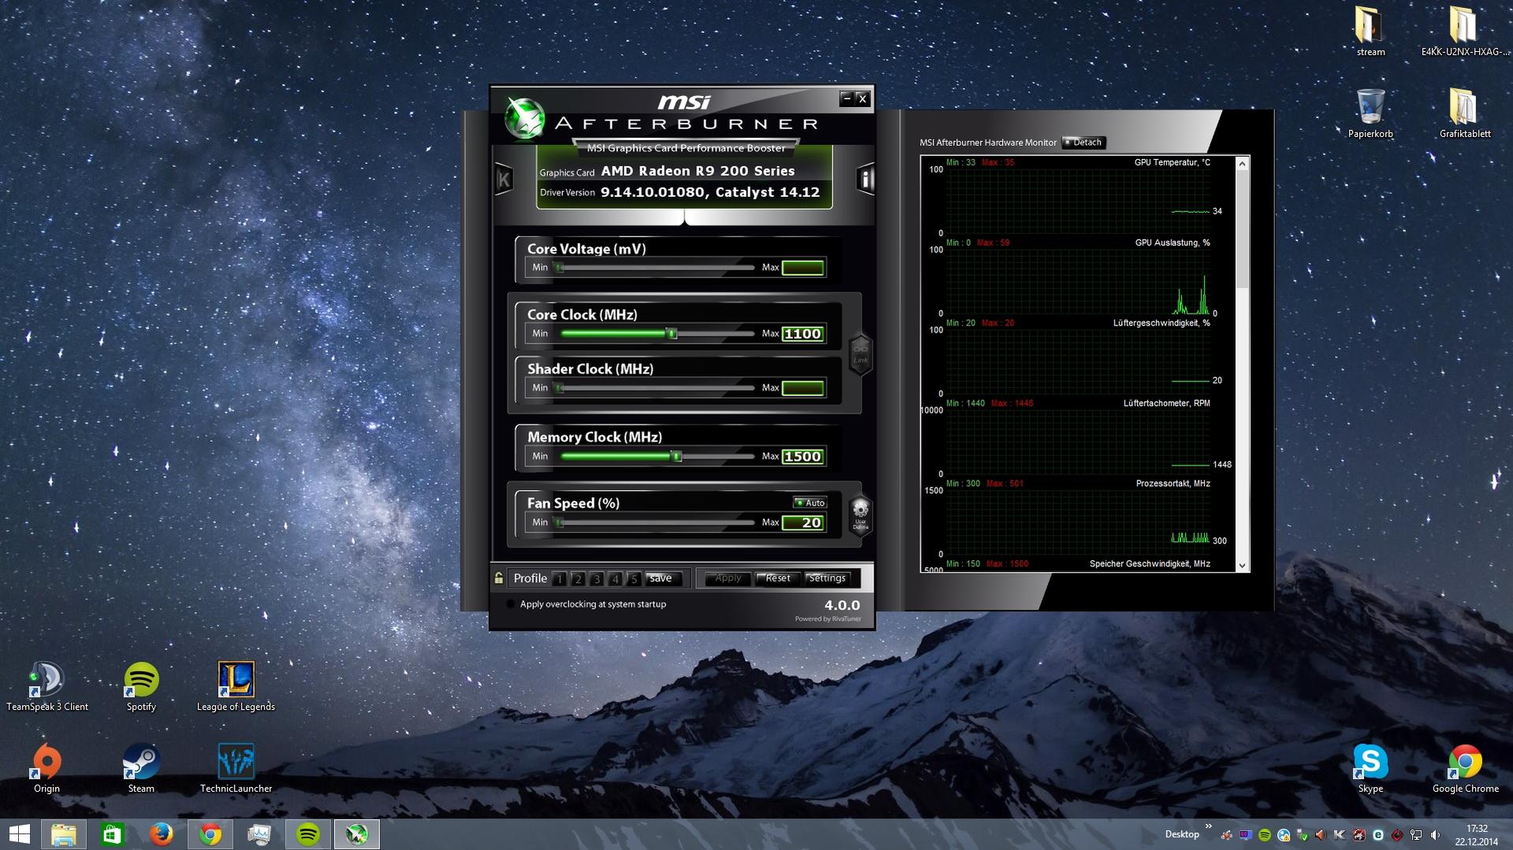
Task: Select profile slot 2
Action: click(578, 579)
